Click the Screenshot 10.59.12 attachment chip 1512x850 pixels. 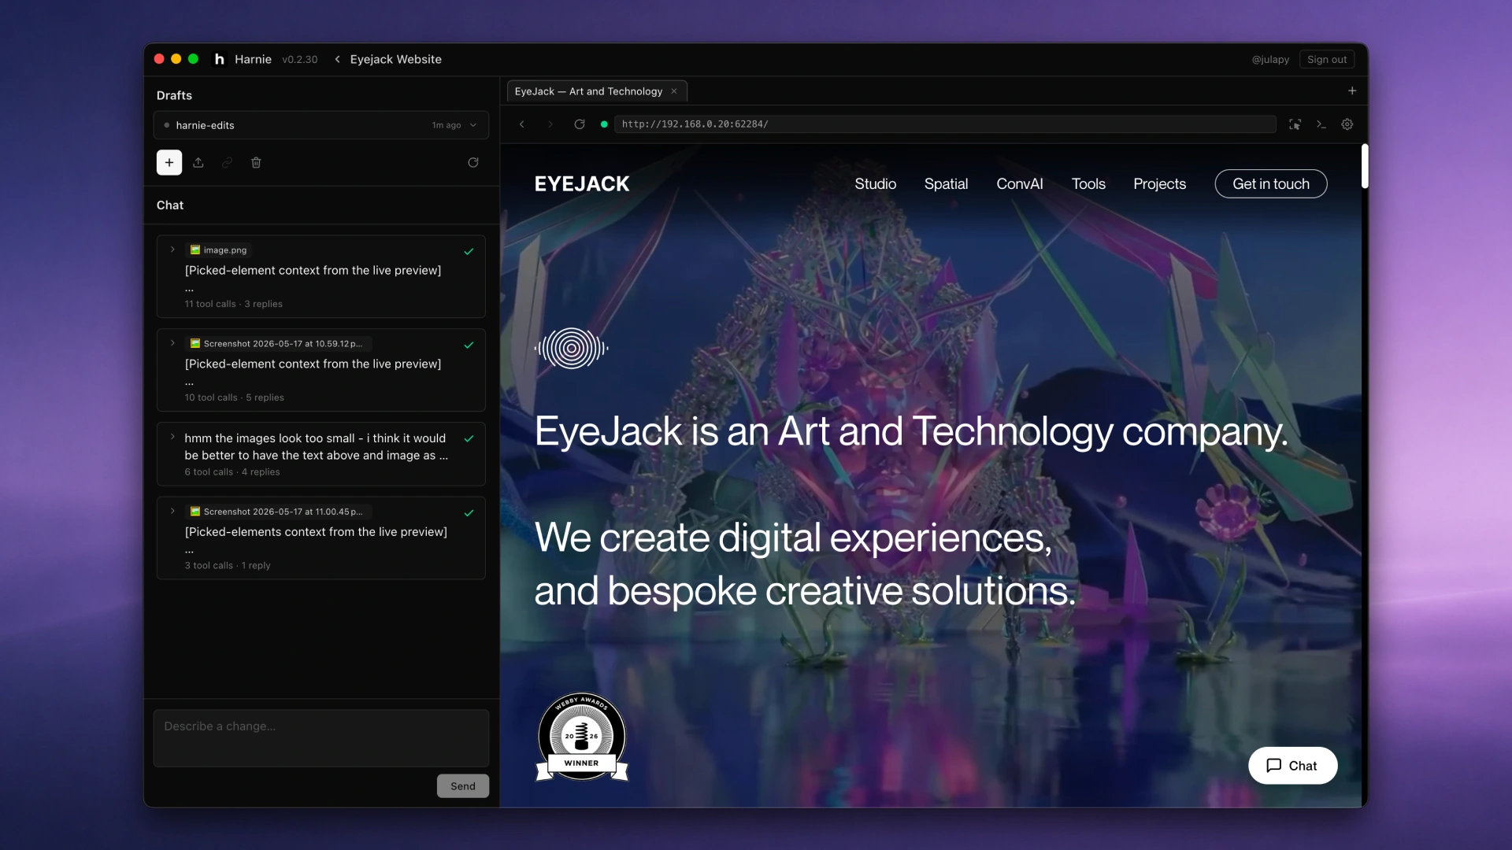[x=278, y=343]
